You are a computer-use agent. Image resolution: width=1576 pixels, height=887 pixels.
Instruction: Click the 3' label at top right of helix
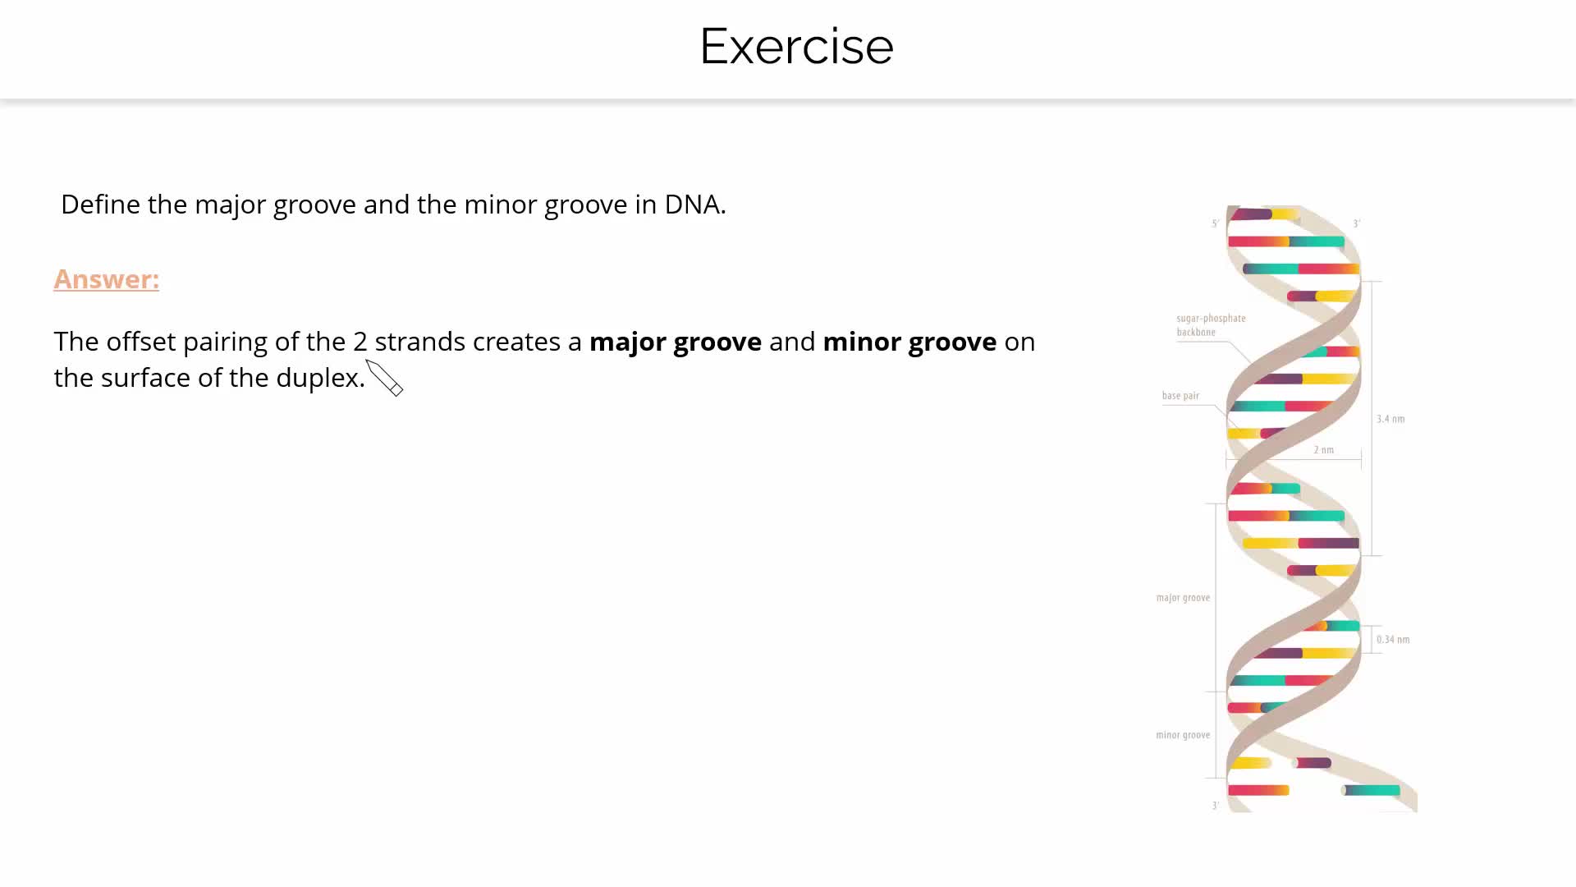click(x=1357, y=223)
